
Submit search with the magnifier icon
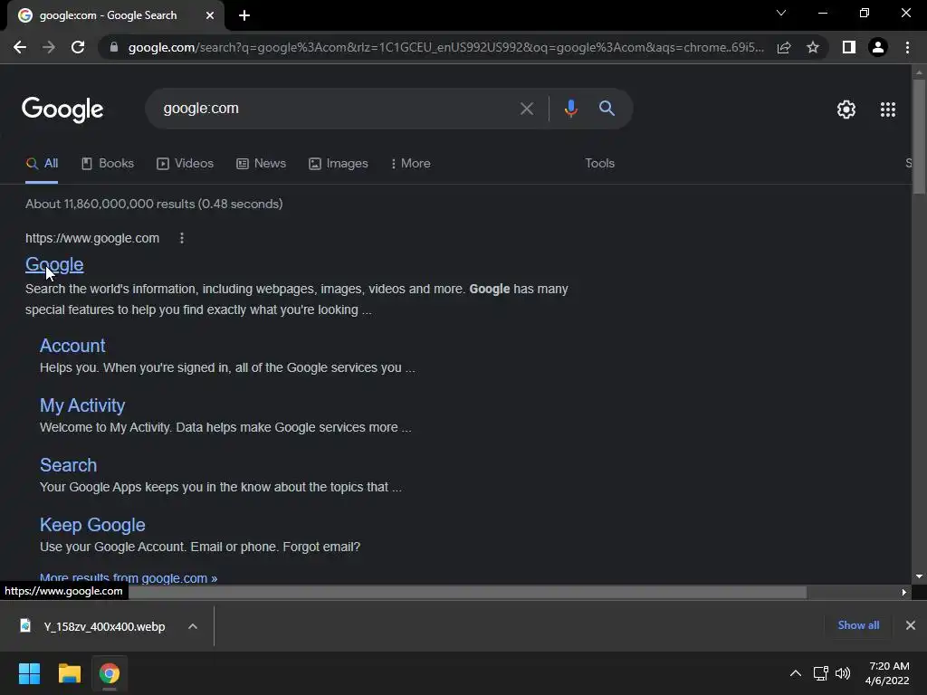(x=607, y=109)
